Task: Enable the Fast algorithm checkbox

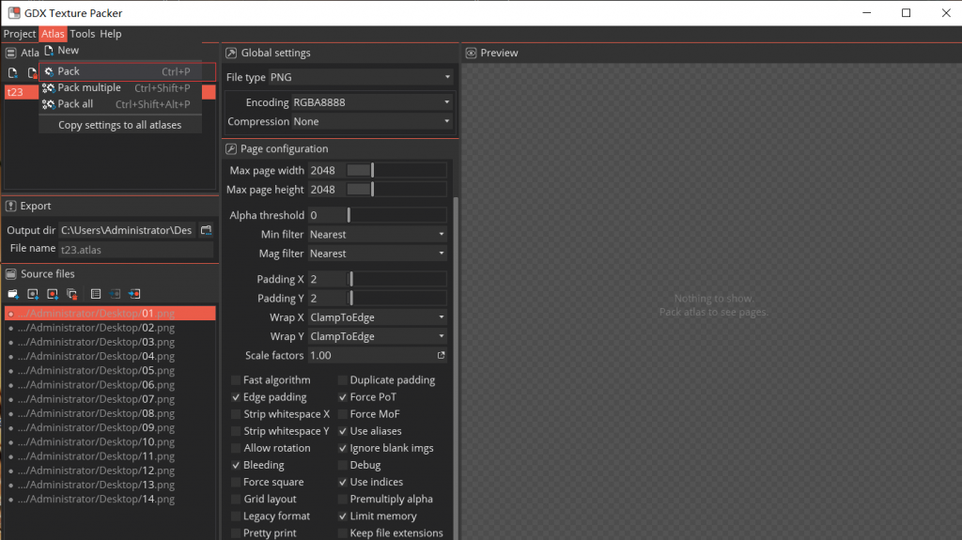Action: (236, 380)
